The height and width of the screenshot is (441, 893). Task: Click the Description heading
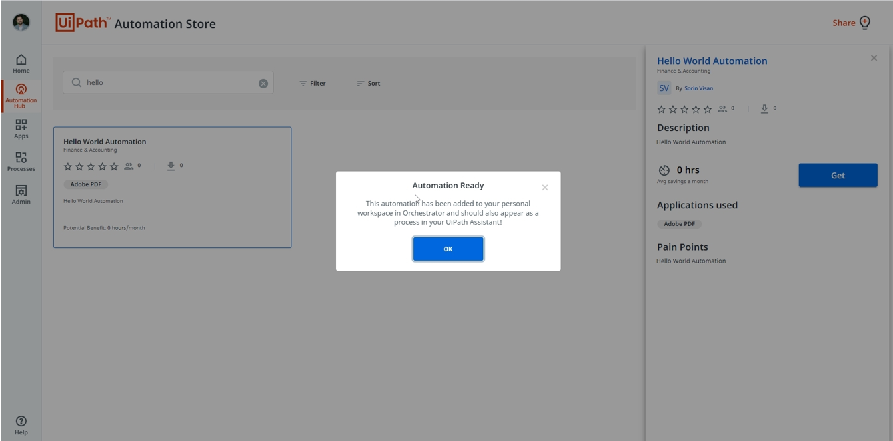pos(683,128)
